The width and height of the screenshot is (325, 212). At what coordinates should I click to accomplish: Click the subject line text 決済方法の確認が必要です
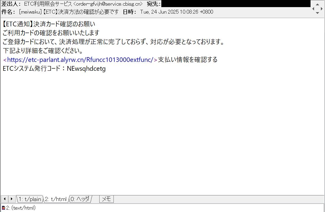(x=88, y=12)
